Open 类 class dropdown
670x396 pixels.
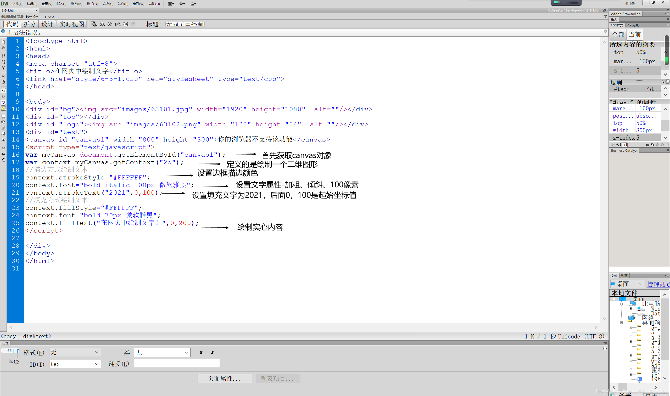pyautogui.click(x=162, y=352)
